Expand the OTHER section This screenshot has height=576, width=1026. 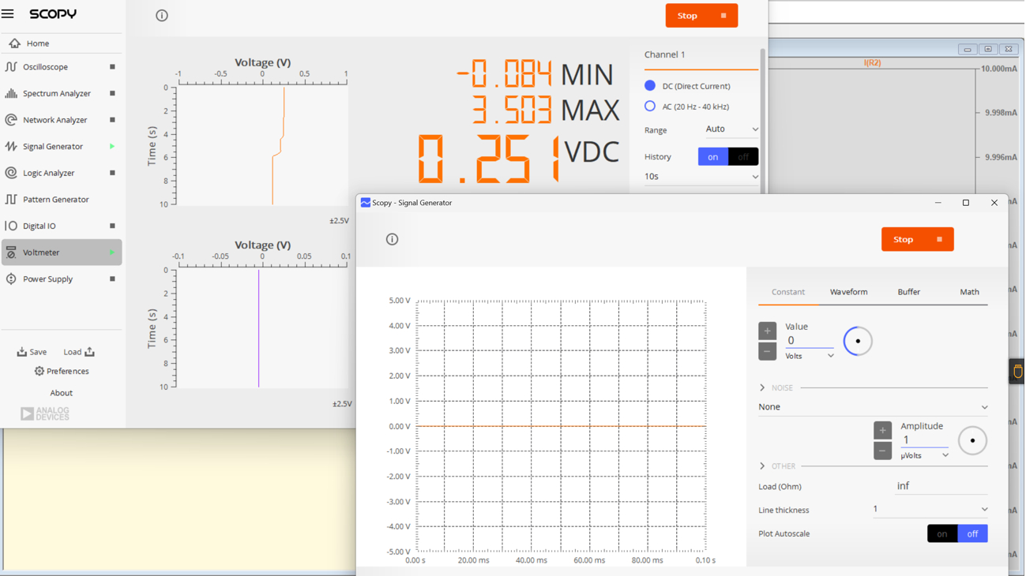762,466
